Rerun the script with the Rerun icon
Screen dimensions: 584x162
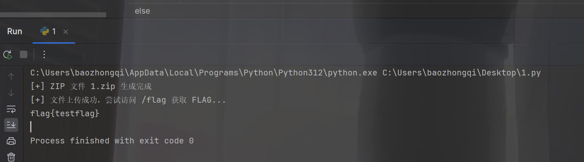(x=7, y=54)
